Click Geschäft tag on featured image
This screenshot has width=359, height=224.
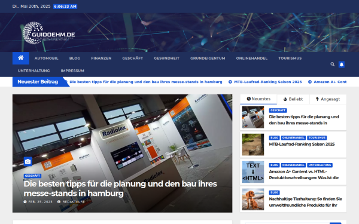pos(32,176)
